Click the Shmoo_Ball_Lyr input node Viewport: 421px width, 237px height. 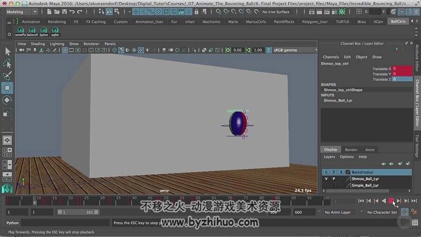coord(338,101)
